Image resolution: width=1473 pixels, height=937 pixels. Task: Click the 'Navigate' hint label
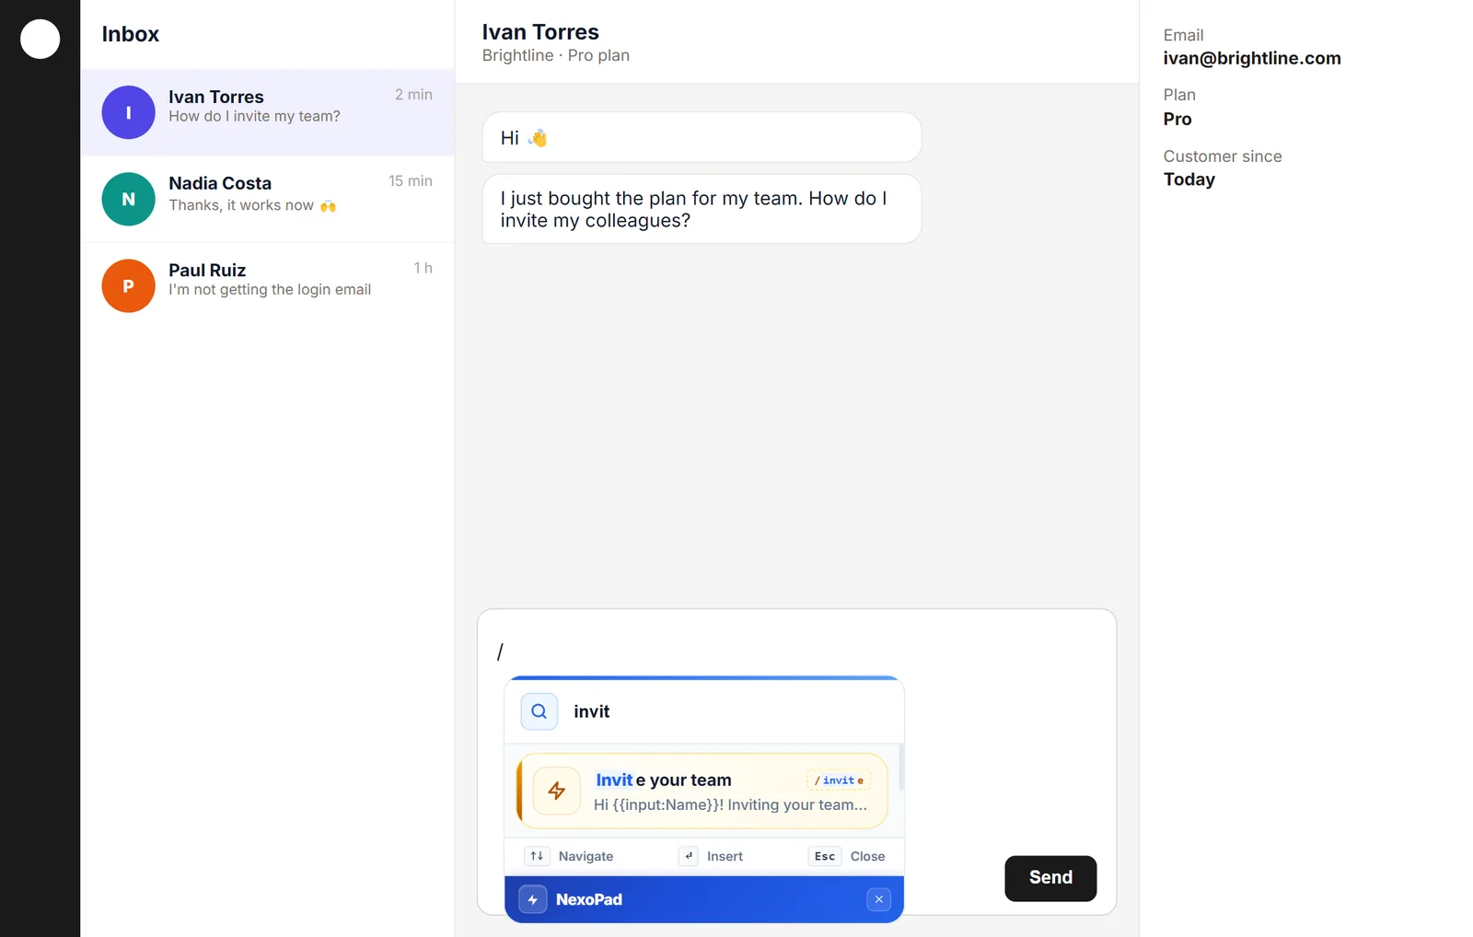click(586, 856)
